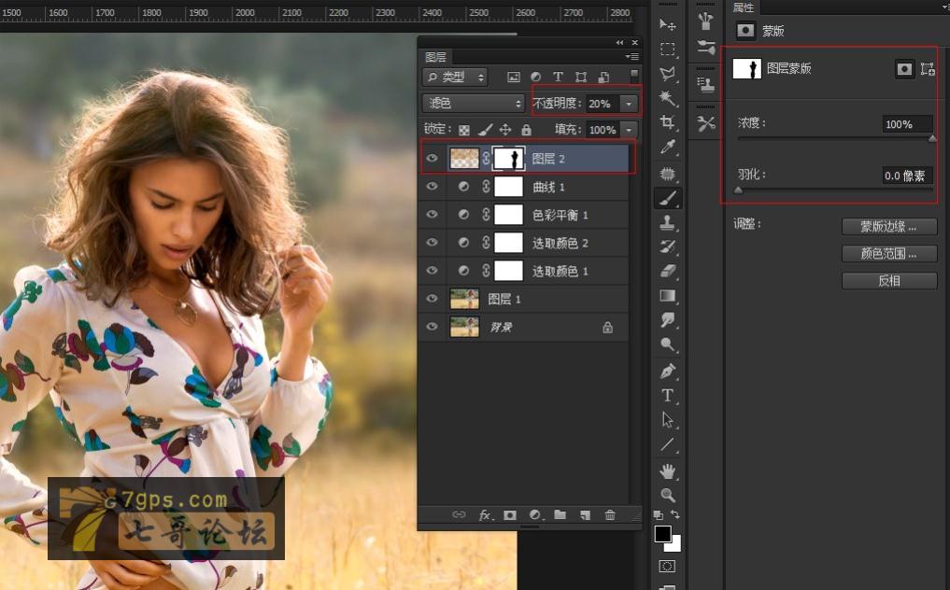Filter layers by pixel layer icon
This screenshot has height=590, width=950.
pos(514,77)
